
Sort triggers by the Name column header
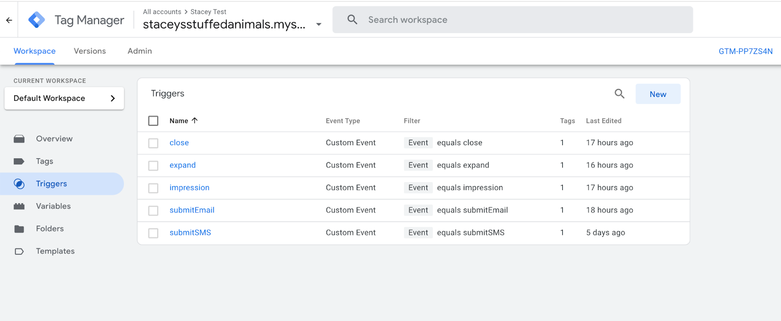[179, 121]
